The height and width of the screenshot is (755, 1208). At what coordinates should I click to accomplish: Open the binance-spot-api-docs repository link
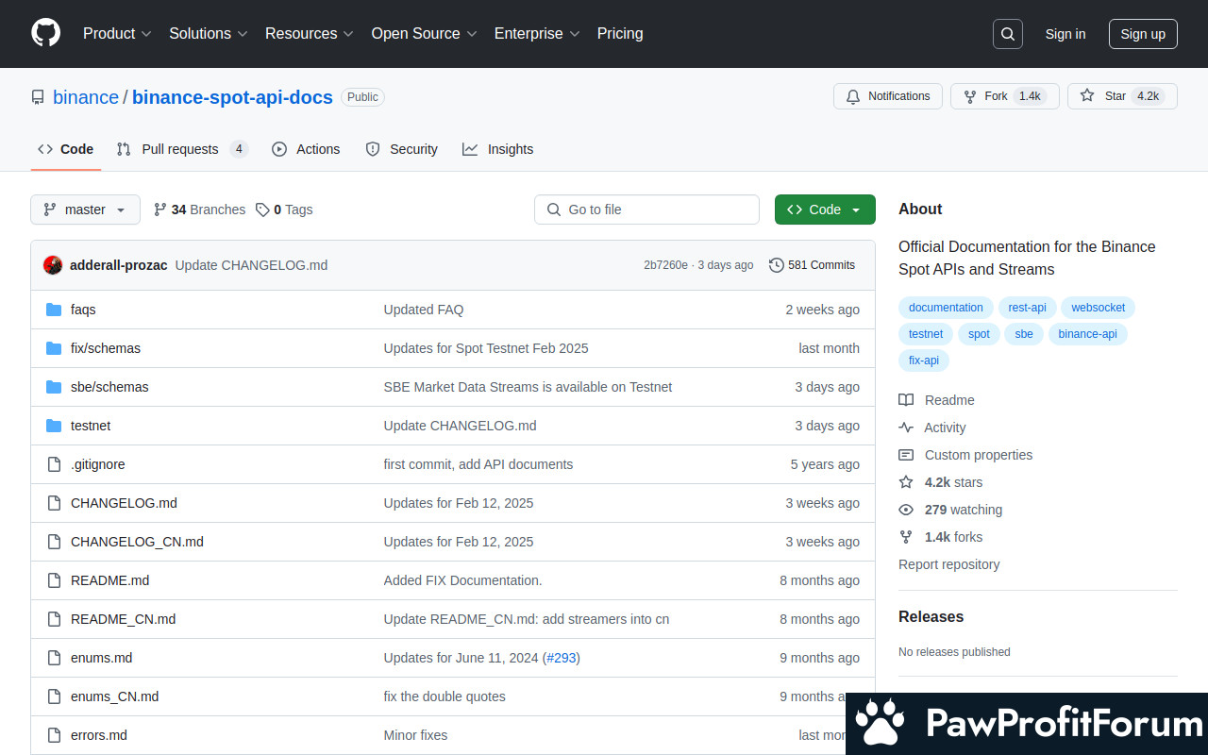[x=232, y=97]
